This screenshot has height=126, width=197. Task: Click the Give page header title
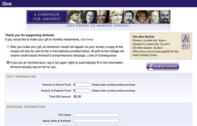point(7,4)
